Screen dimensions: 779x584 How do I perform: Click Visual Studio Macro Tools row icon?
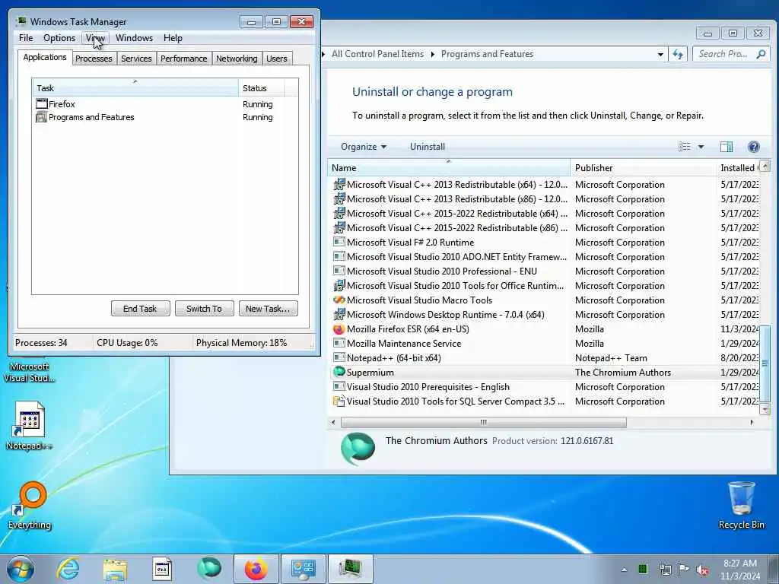(339, 300)
